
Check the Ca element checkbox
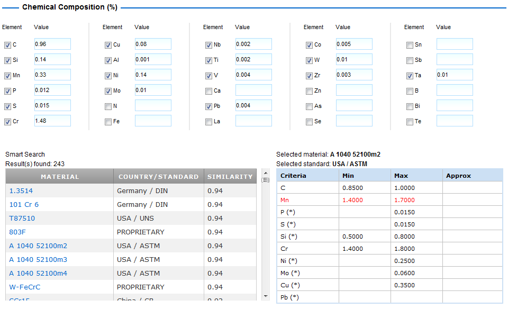[x=208, y=91]
